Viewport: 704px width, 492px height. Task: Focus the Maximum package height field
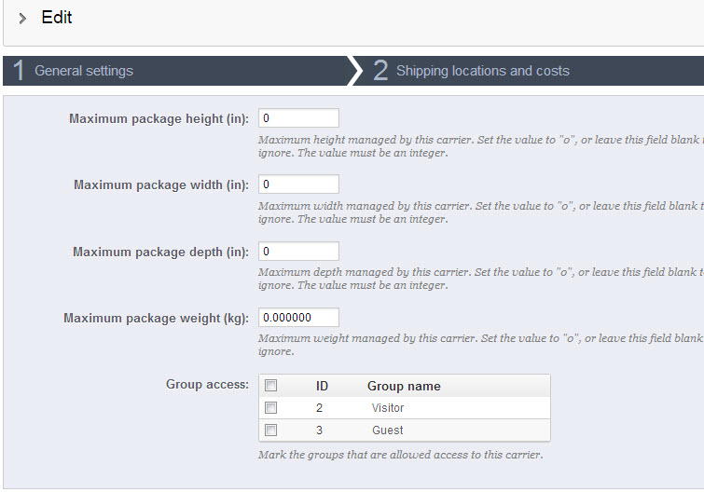298,118
